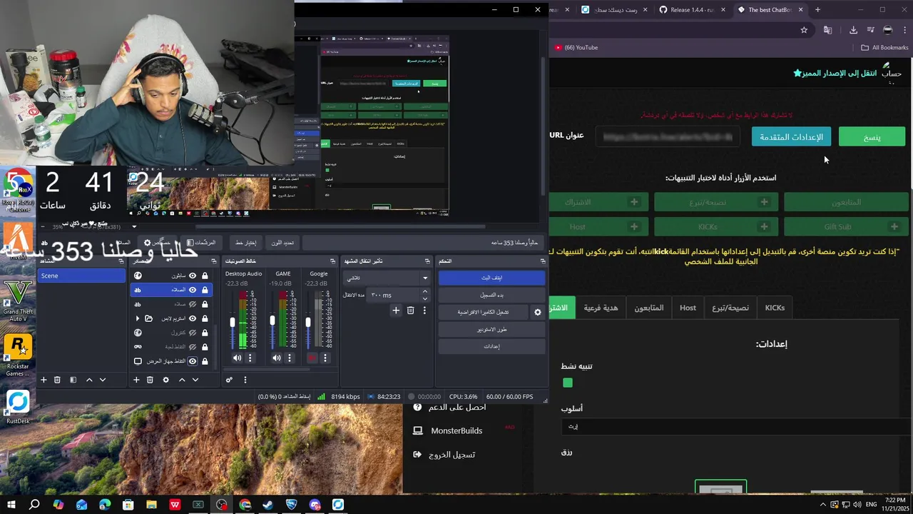Expand the استريم لابس group arrow
The image size is (913, 514).
(138, 318)
